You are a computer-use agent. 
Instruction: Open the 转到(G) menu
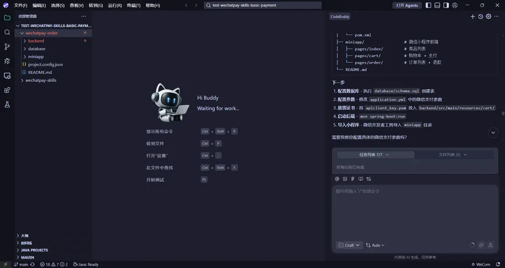(96, 5)
